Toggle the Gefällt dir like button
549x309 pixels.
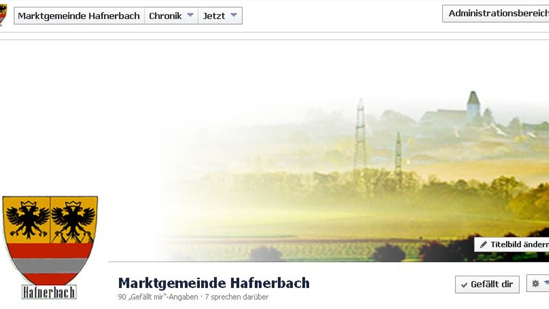tap(487, 284)
